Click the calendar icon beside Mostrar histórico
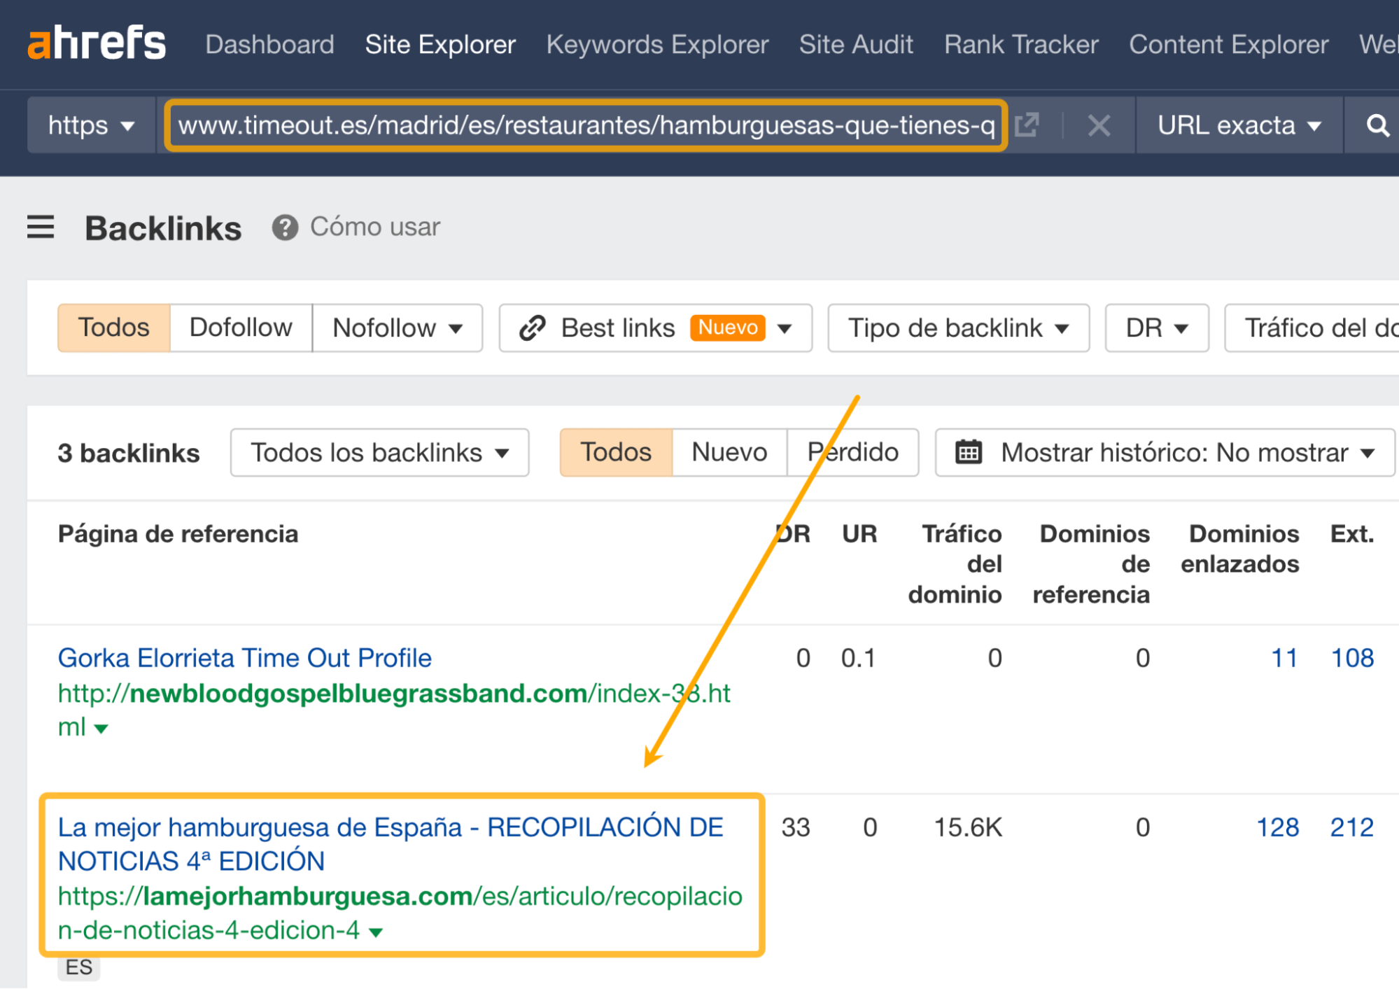The width and height of the screenshot is (1399, 989). (969, 452)
